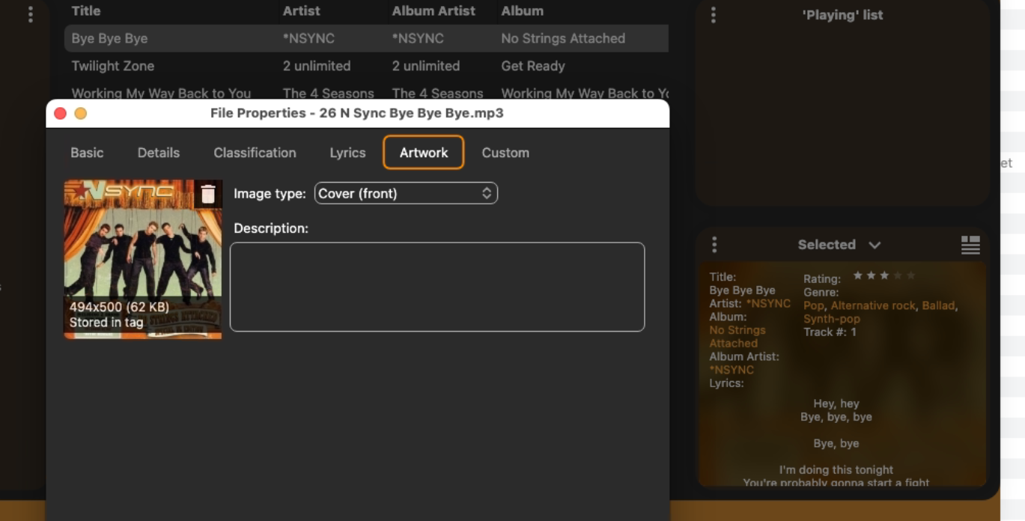This screenshot has width=1025, height=521.
Task: Click the fourth rating star
Action: click(898, 276)
